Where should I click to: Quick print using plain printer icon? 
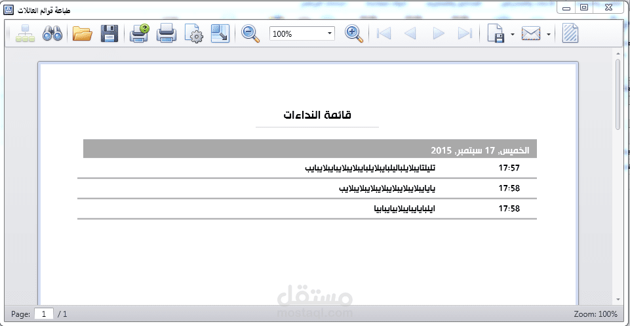coord(167,33)
